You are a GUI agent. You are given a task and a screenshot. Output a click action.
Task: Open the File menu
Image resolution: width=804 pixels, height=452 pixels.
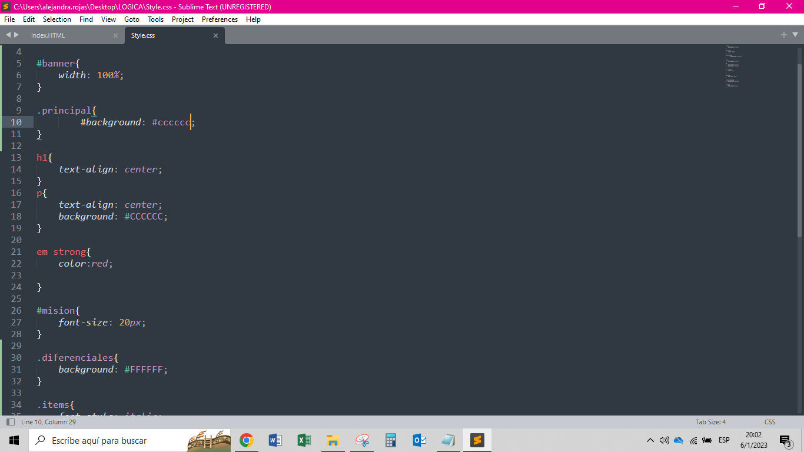[9, 19]
